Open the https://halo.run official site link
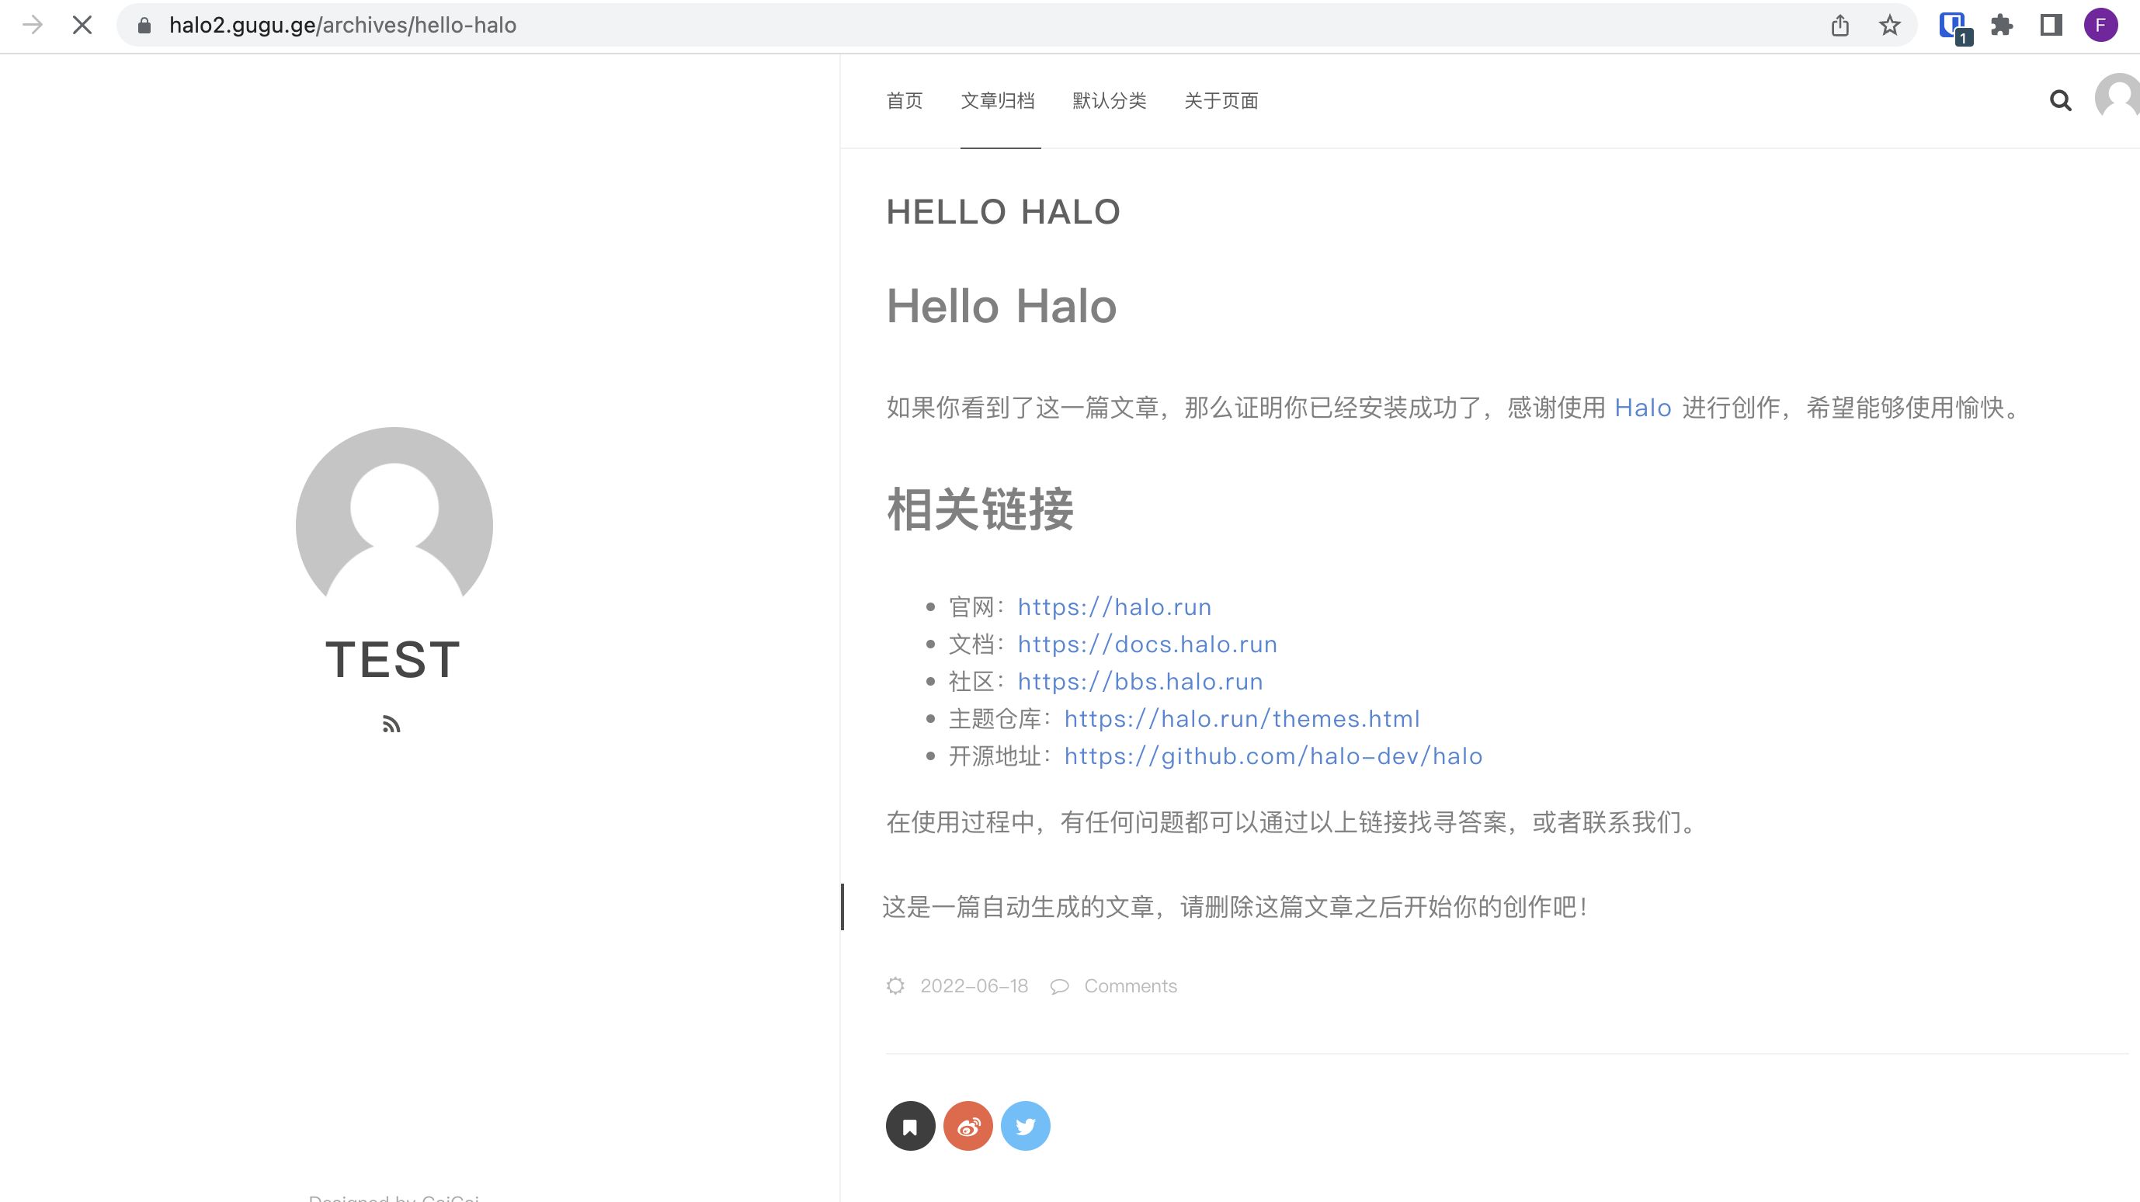The image size is (2140, 1202). 1114,606
